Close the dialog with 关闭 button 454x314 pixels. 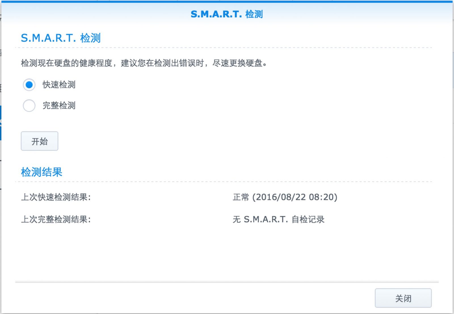click(x=403, y=298)
